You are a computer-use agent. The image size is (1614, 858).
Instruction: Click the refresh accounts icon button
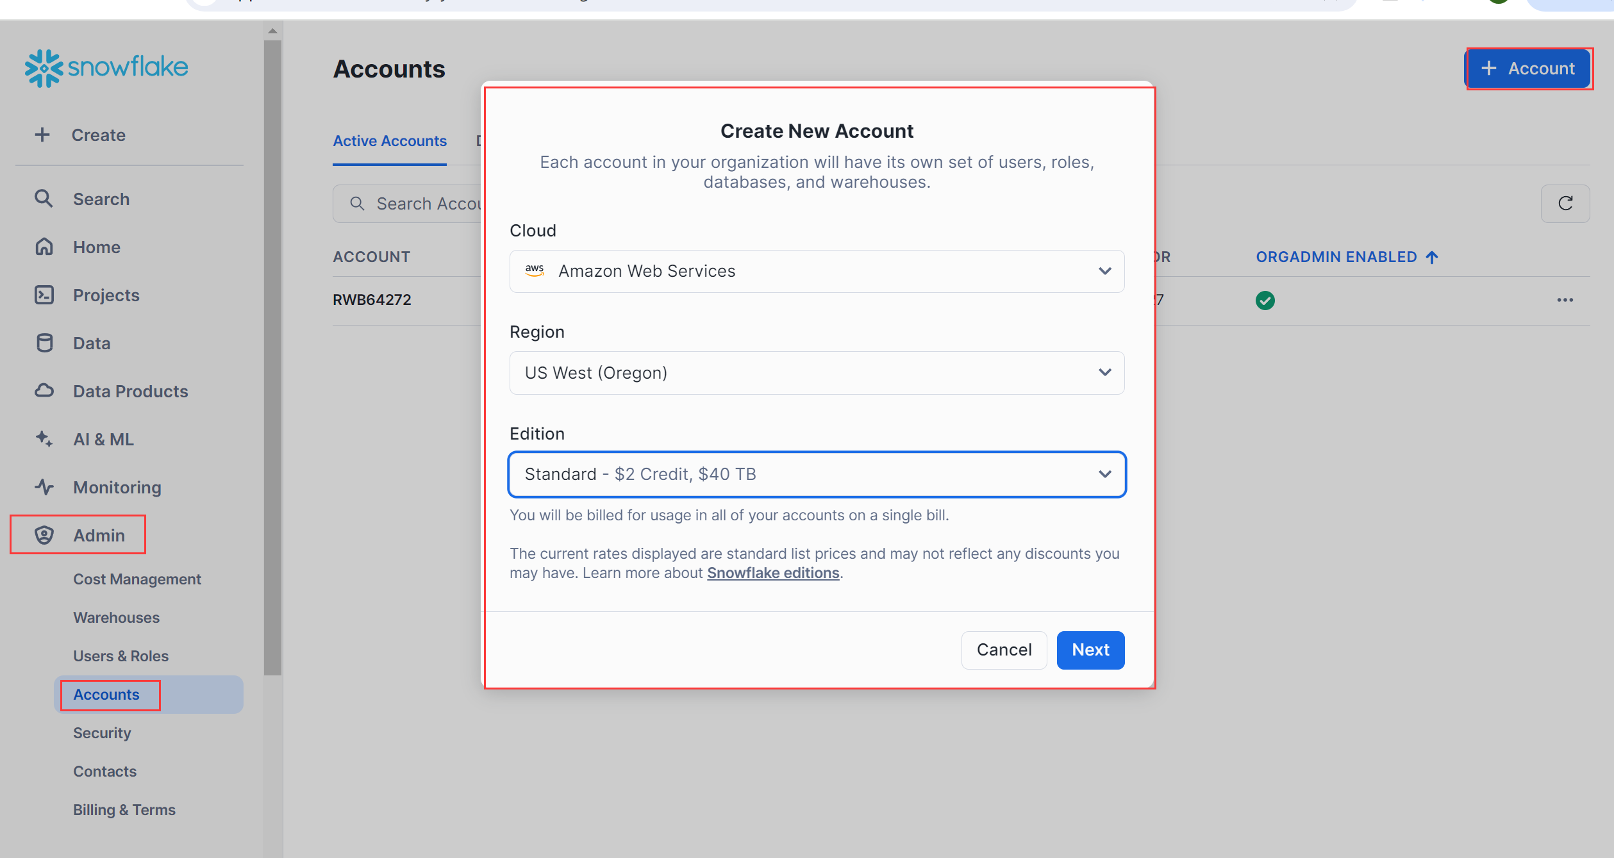[x=1565, y=204]
